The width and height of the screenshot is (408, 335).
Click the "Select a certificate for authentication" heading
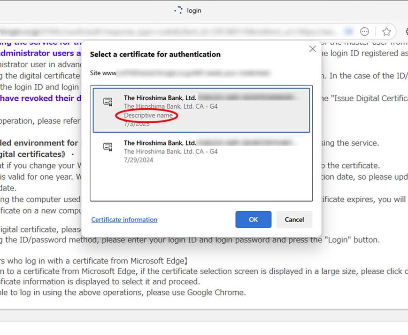[155, 54]
